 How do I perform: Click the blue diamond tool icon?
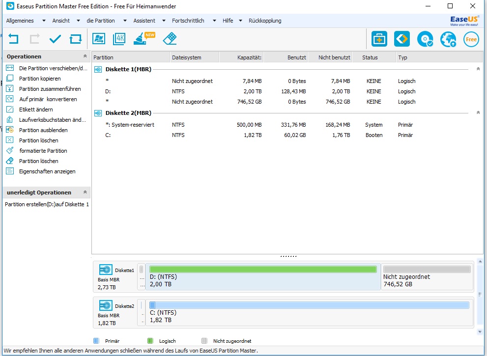coord(402,39)
